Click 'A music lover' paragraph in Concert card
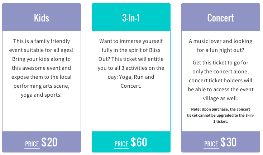 click(x=220, y=46)
